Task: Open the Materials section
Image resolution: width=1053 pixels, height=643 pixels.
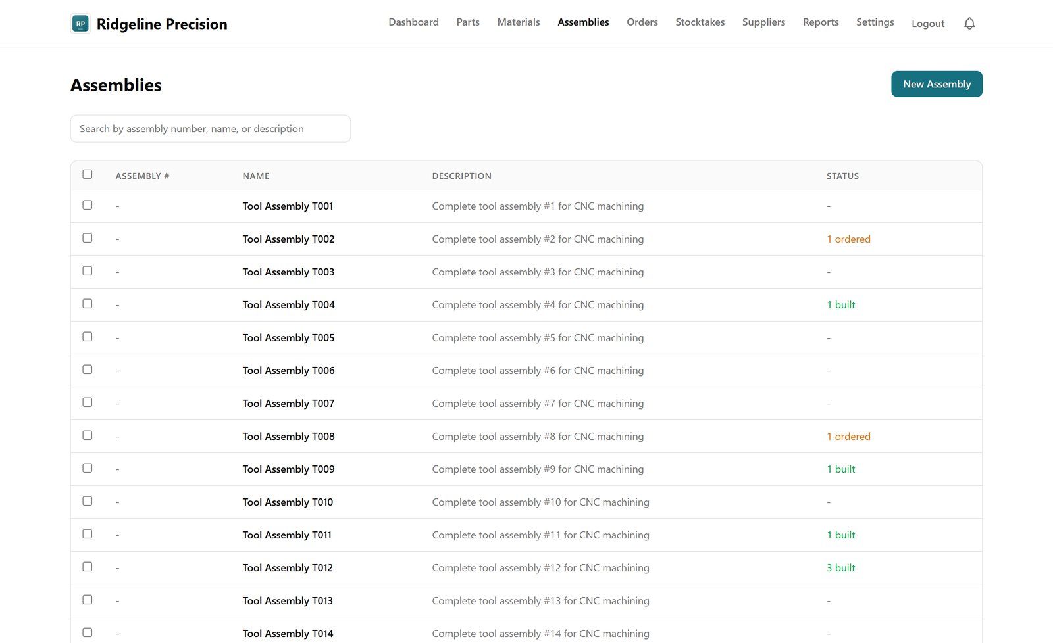Action: pyautogui.click(x=519, y=22)
